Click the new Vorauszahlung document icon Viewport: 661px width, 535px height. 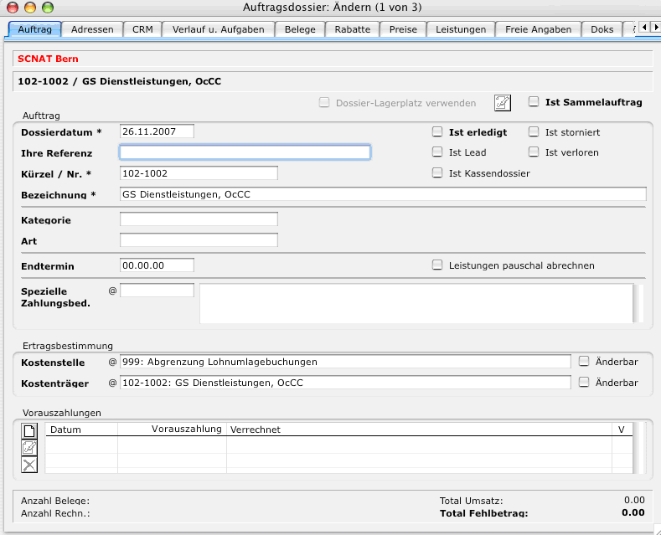pos(29,430)
